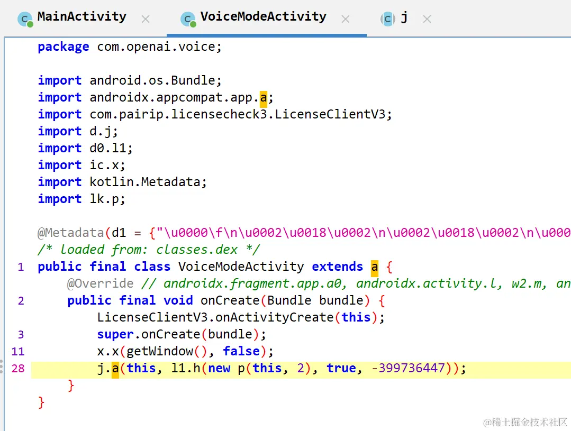Image resolution: width=571 pixels, height=431 pixels.
Task: Click VoiceModeActivity class name in declaration
Action: (x=241, y=267)
